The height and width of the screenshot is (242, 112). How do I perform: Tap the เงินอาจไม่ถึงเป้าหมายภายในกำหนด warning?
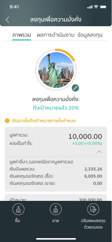click(44, 121)
